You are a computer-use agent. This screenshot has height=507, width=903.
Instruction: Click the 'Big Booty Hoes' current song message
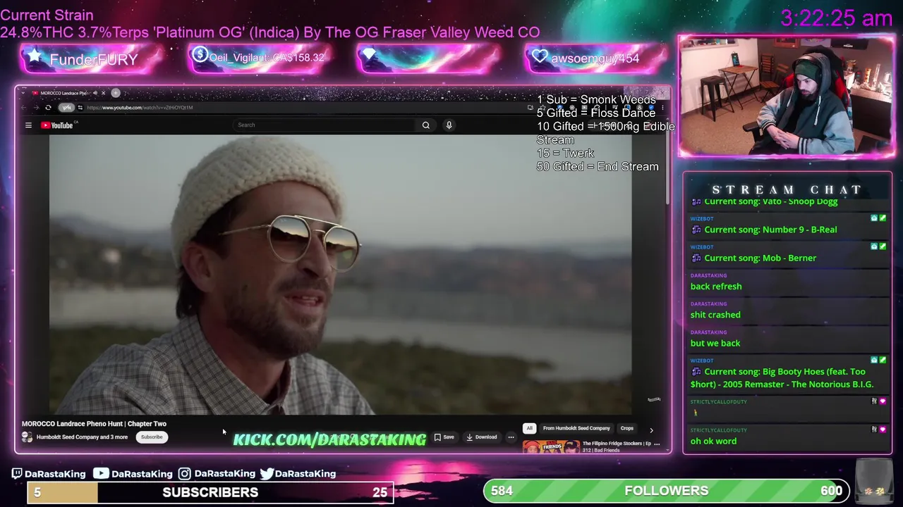click(782, 378)
